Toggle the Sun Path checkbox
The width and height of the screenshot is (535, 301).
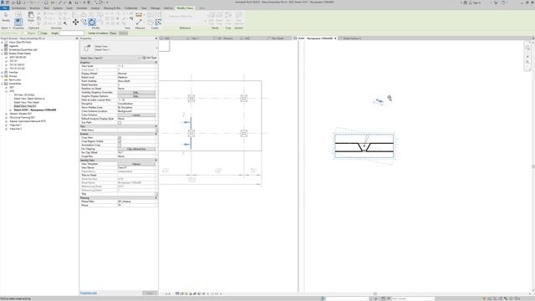[x=120, y=123]
